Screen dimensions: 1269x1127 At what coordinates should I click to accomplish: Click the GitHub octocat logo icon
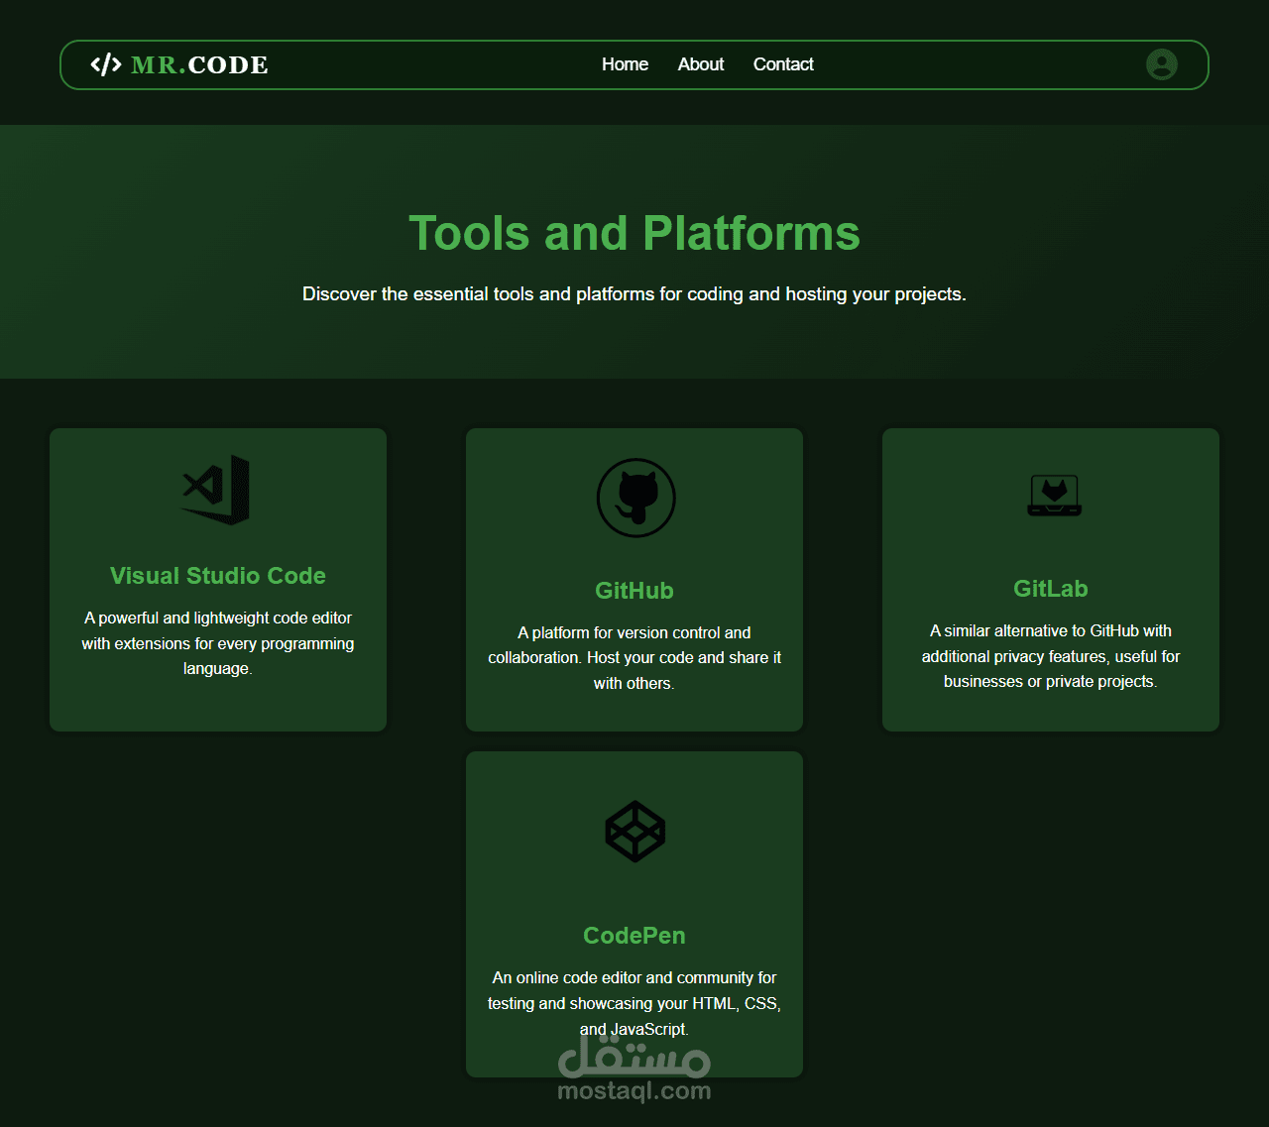(x=636, y=498)
